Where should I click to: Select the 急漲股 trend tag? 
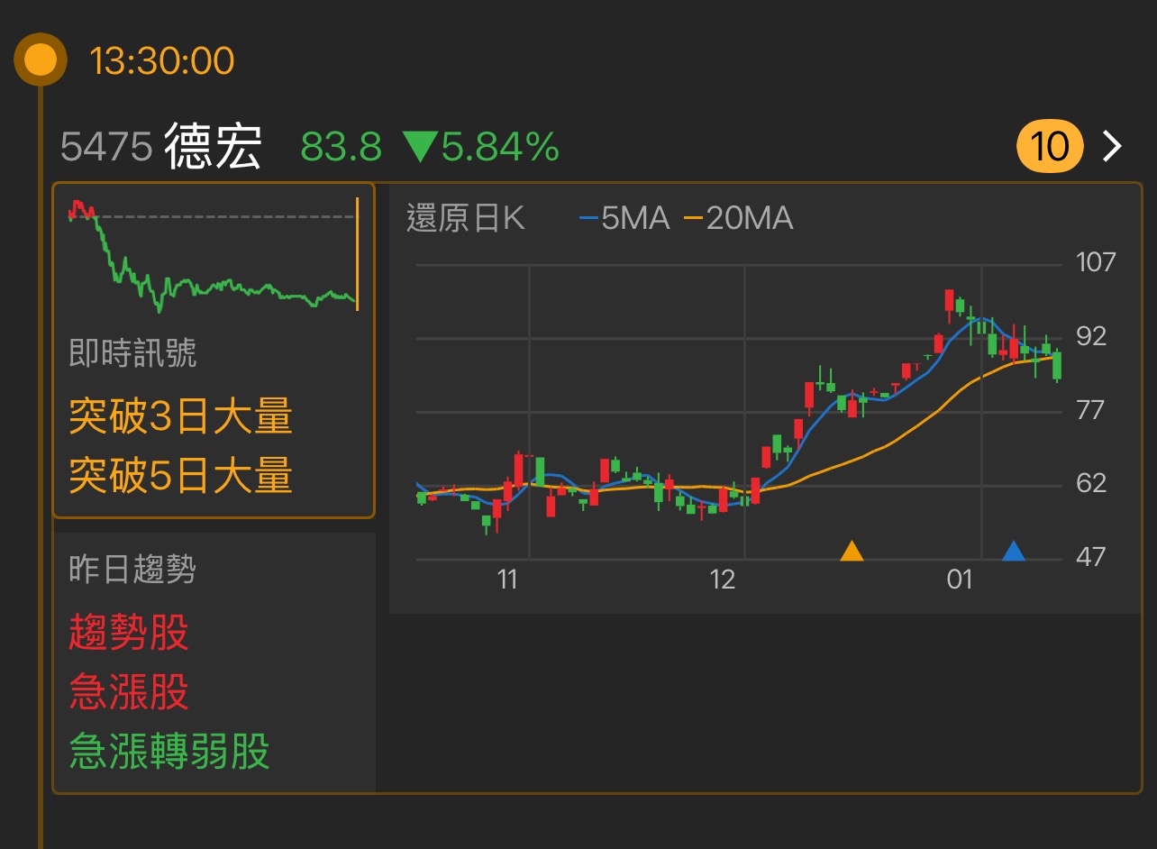point(129,692)
